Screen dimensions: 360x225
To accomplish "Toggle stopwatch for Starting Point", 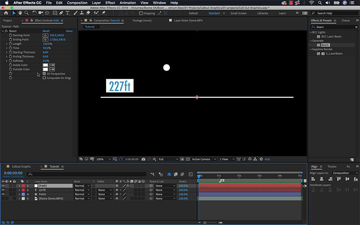I will pos(11,36).
